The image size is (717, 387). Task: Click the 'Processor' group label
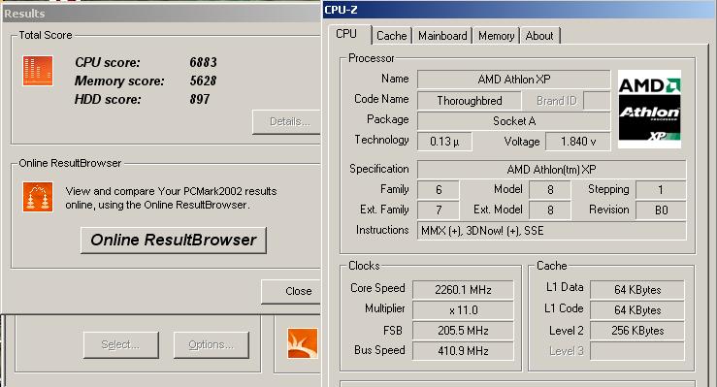[x=371, y=58]
